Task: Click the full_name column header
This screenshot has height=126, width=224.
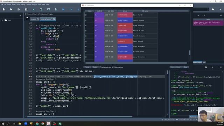Action: [145, 11]
